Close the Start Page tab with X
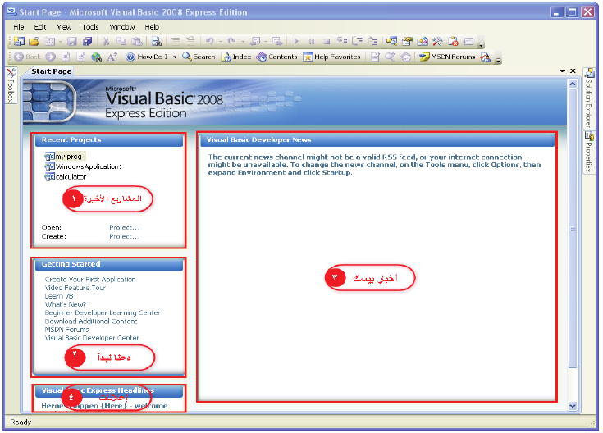 pos(573,71)
